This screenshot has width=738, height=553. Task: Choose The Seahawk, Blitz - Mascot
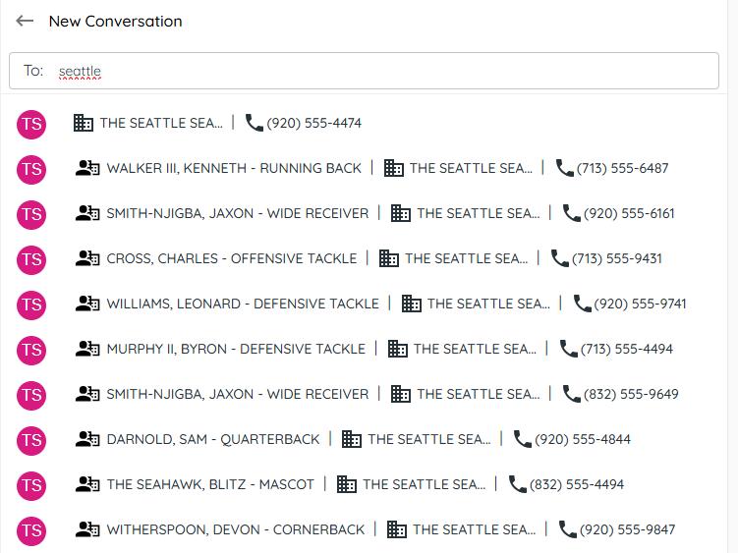tap(210, 484)
